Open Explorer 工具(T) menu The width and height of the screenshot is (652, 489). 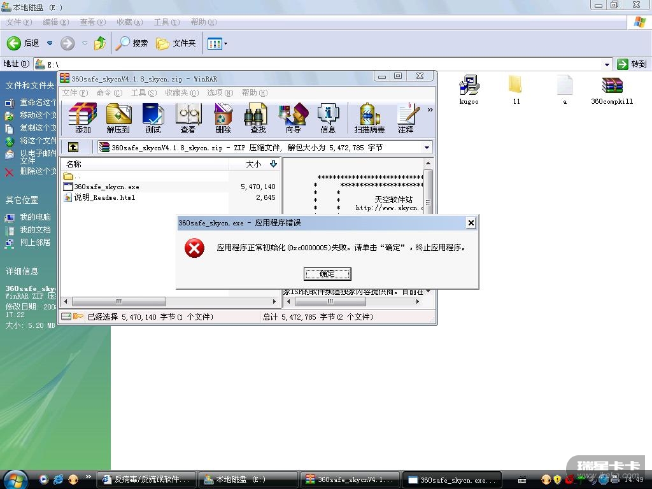pyautogui.click(x=167, y=22)
